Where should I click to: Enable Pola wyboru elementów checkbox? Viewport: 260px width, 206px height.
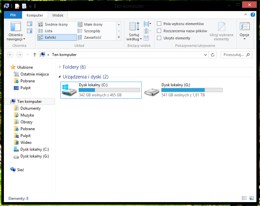click(159, 24)
